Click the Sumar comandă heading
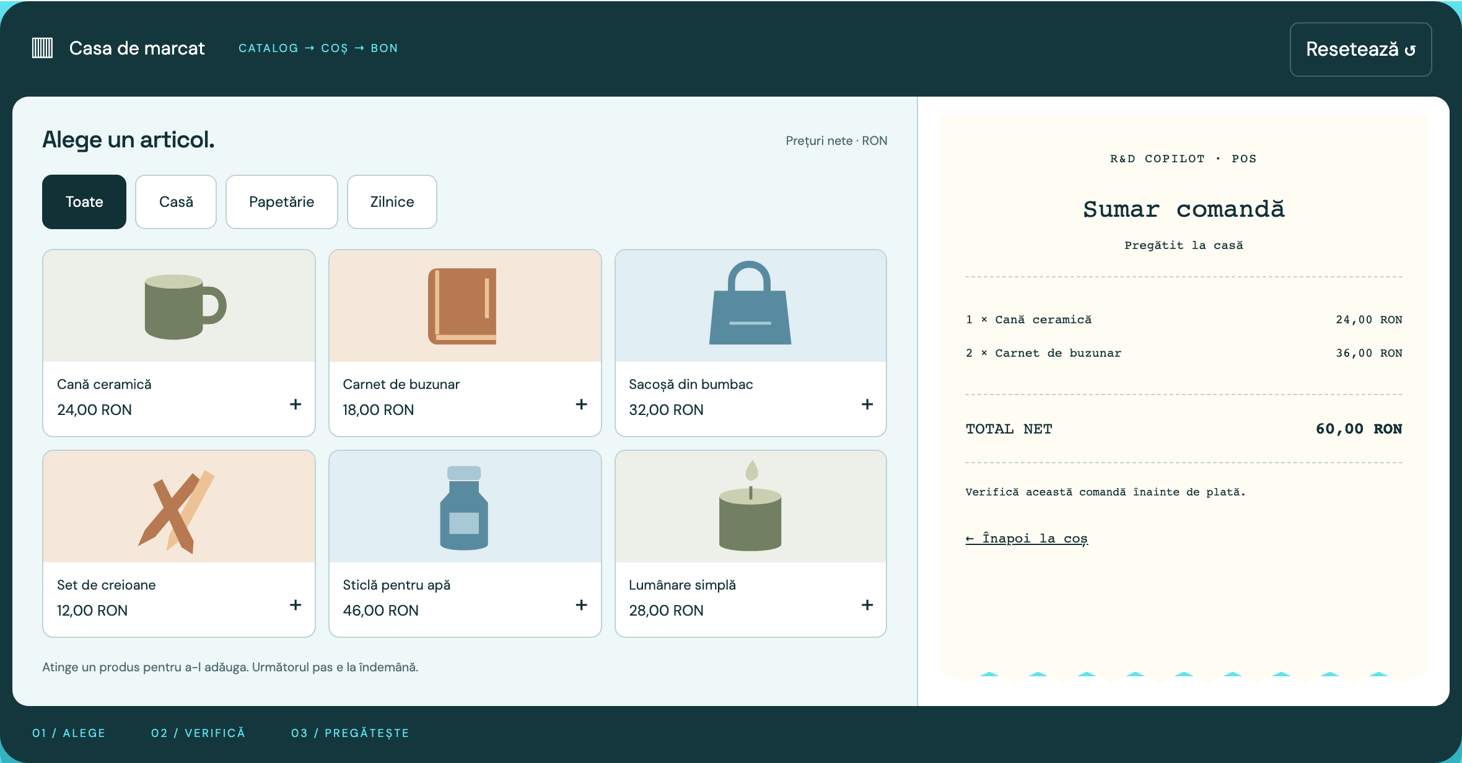1462x763 pixels. pos(1184,209)
